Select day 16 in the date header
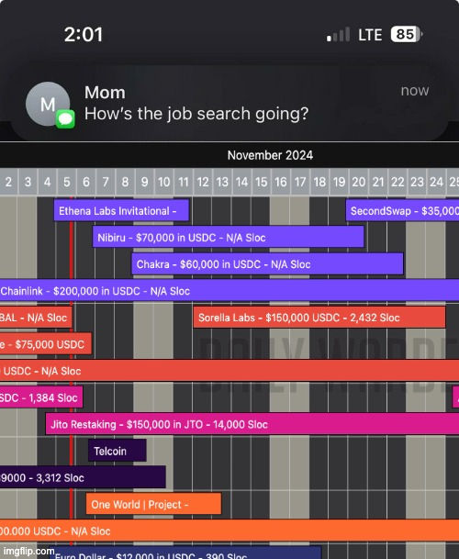Screen dimensions: 459x559 (281, 182)
